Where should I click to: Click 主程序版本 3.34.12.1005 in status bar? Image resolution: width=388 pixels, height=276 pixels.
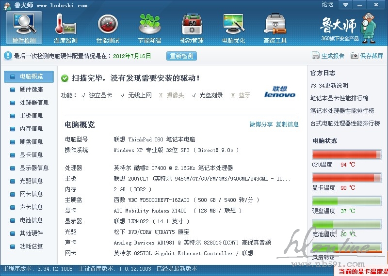click(x=38, y=269)
